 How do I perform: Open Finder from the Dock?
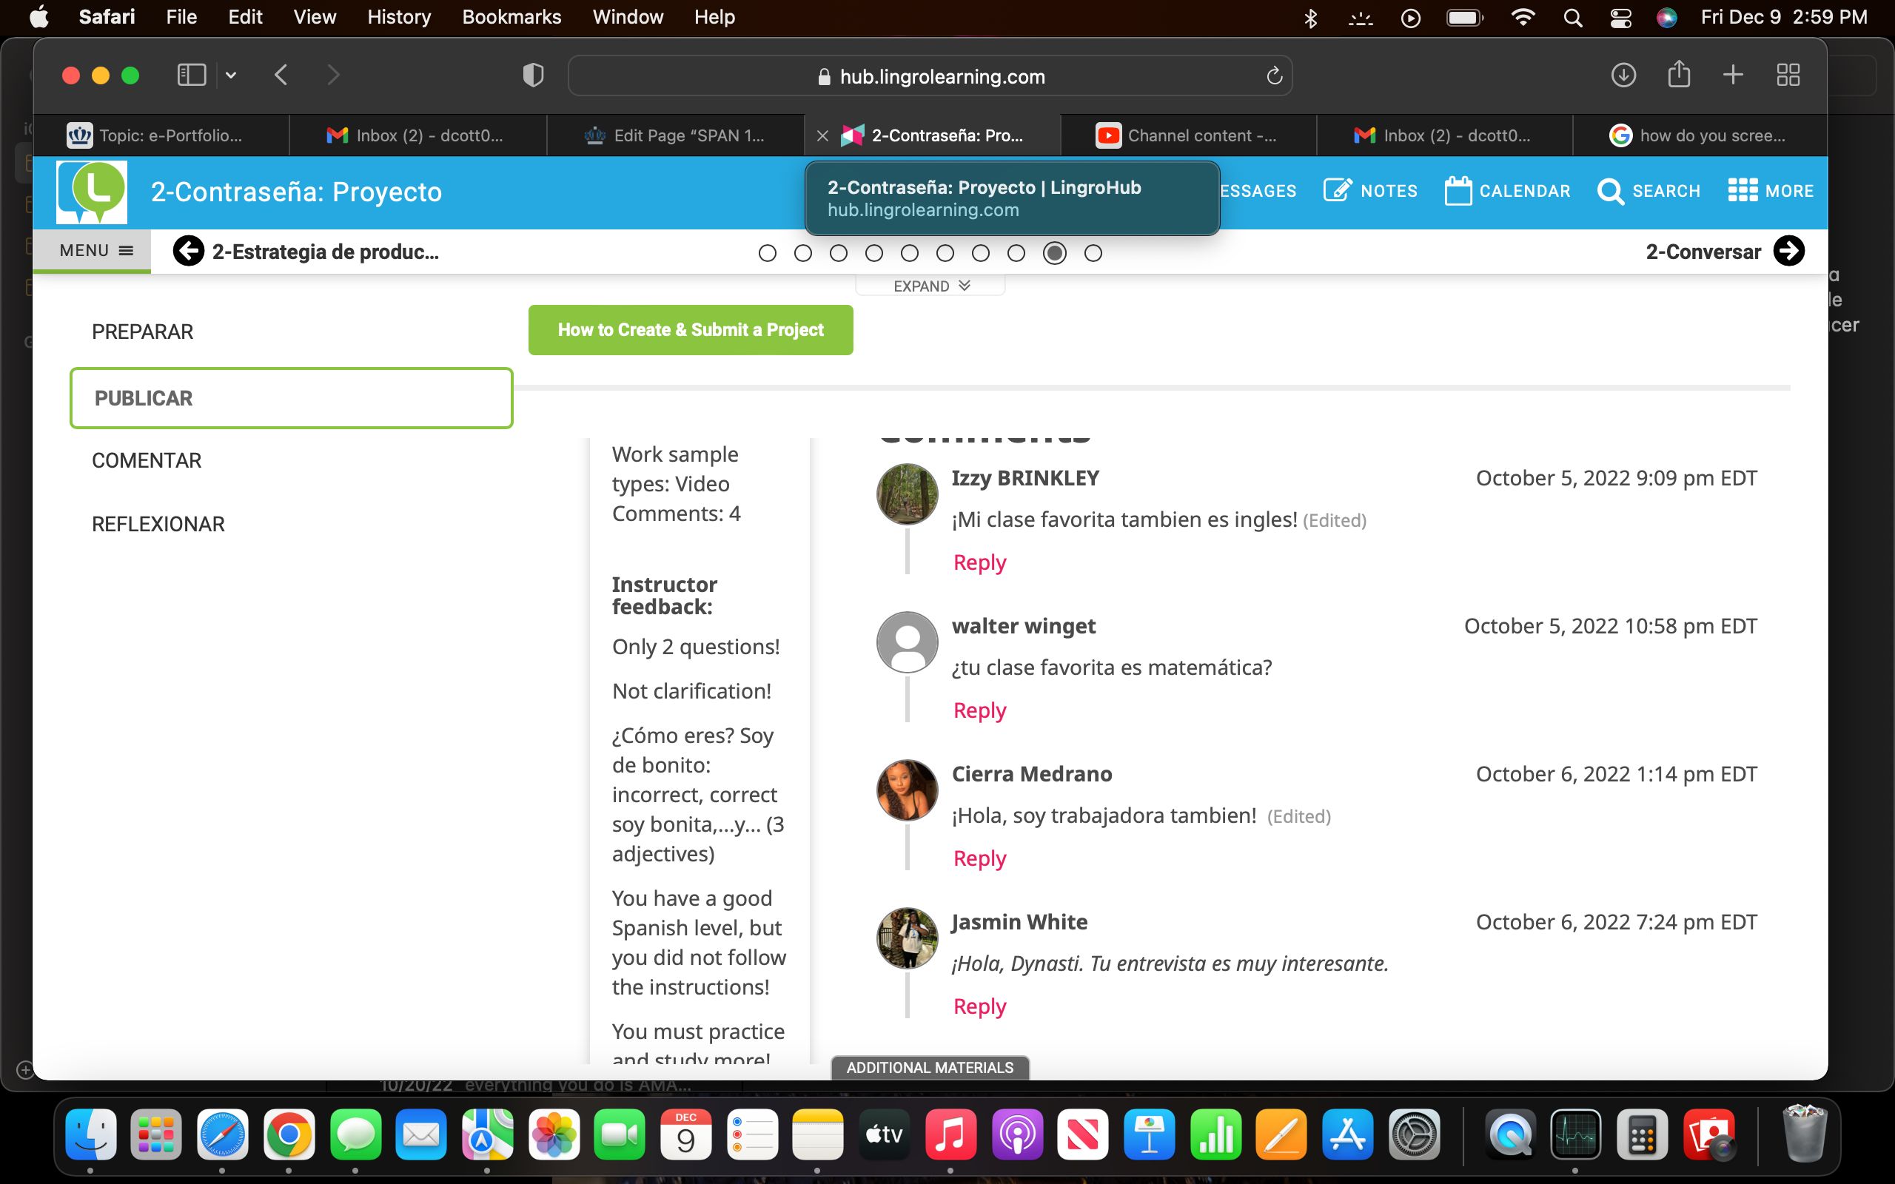[91, 1134]
